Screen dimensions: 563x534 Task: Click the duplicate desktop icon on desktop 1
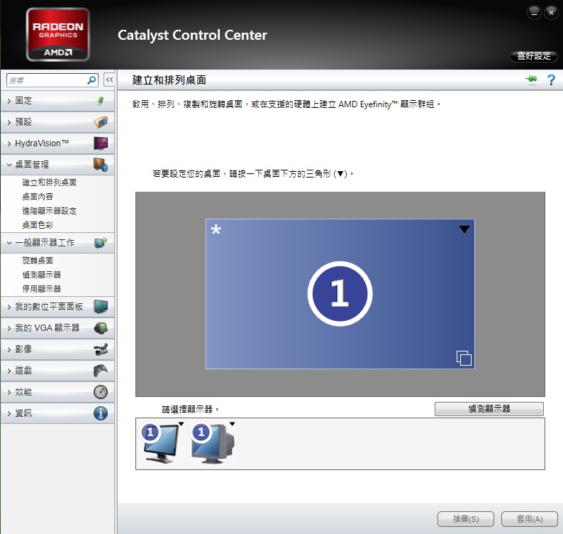pyautogui.click(x=464, y=358)
